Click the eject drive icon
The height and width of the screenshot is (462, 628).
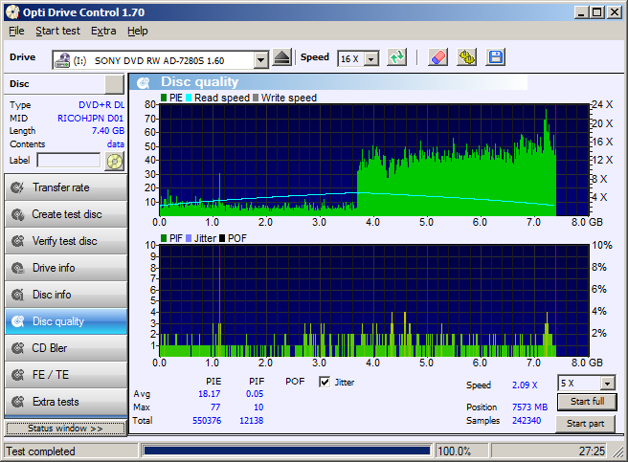click(x=282, y=57)
